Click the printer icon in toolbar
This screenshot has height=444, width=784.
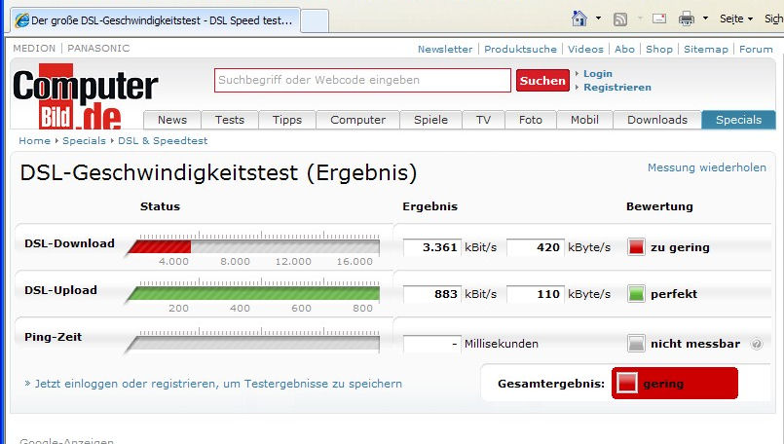(687, 18)
